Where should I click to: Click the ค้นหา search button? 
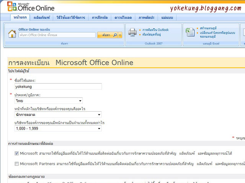coord(108,35)
